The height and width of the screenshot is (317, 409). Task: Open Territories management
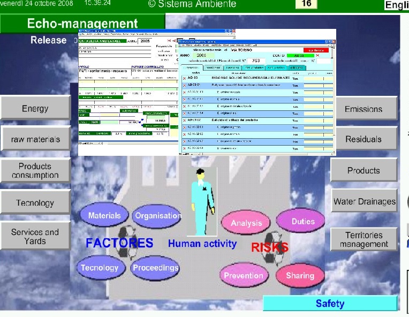(x=364, y=239)
